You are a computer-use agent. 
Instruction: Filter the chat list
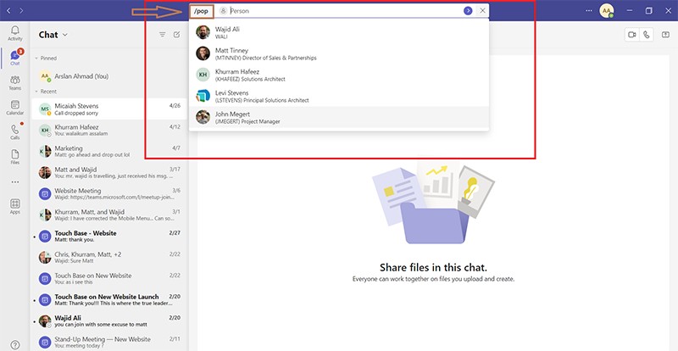[x=162, y=35]
